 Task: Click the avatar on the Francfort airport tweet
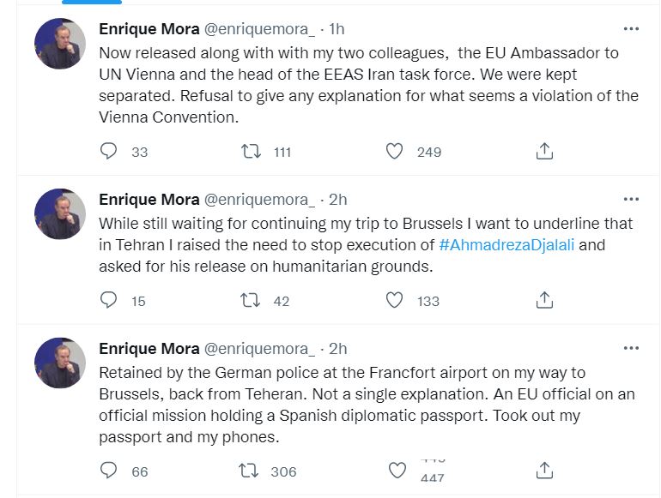[x=60, y=363]
